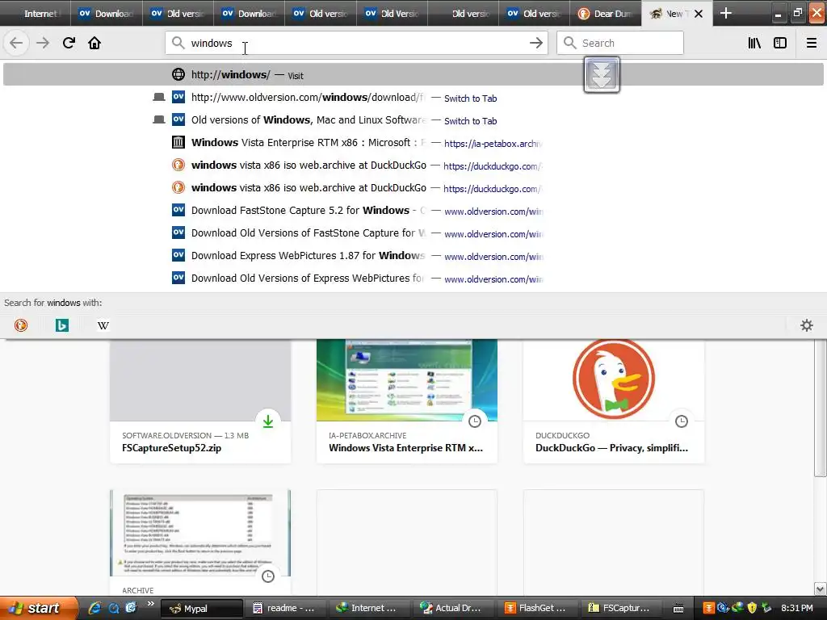Open a new tab with plus button
Screen dimensions: 827x620
click(726, 13)
